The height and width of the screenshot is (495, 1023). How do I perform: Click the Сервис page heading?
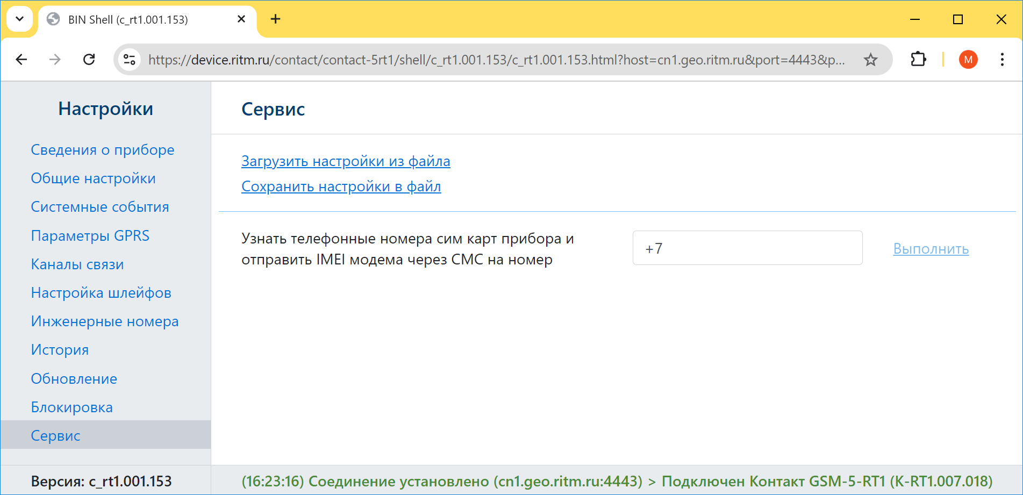coord(273,109)
